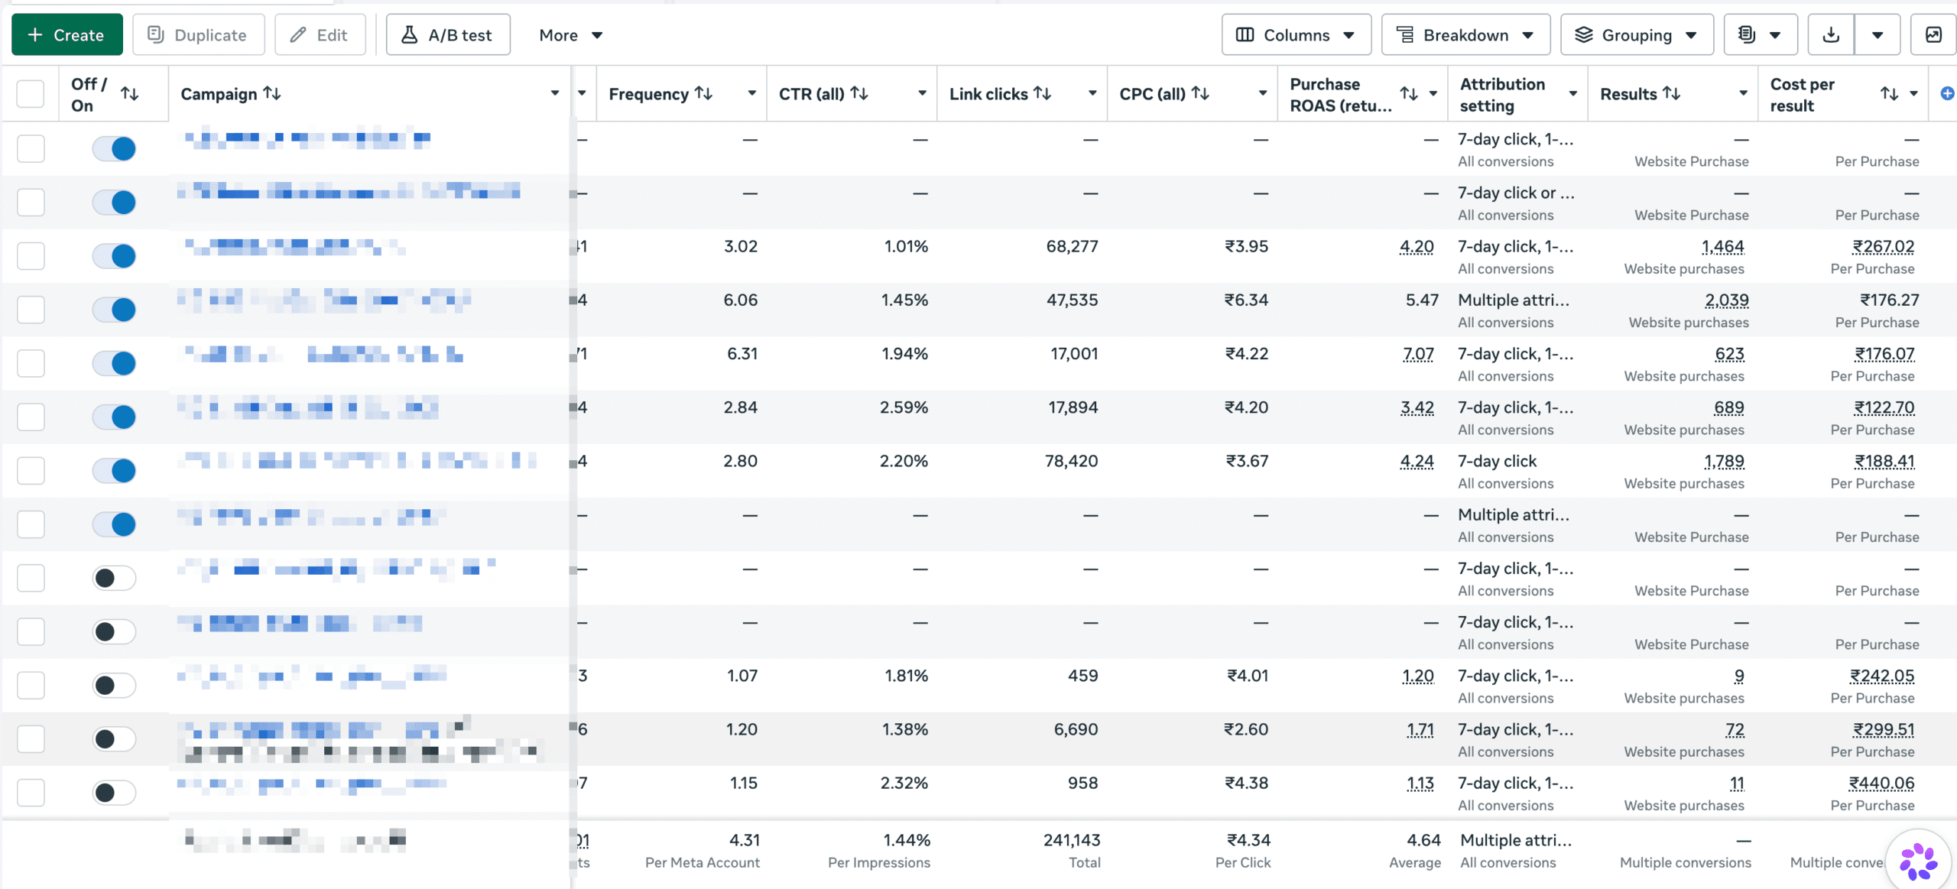Check the row with 6,690 link clicks

pyautogui.click(x=31, y=739)
